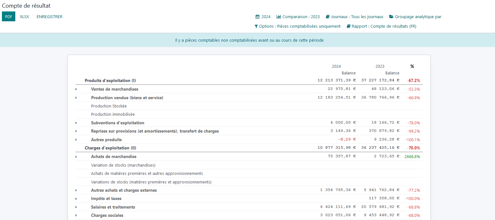
Task: Expand the Achats de marchandise row
Action: click(76, 157)
